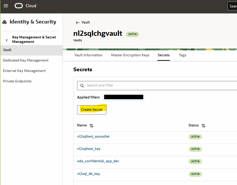The height and width of the screenshot is (185, 237).
Task: Click the Vault breadcrumb link
Action: 86,22
